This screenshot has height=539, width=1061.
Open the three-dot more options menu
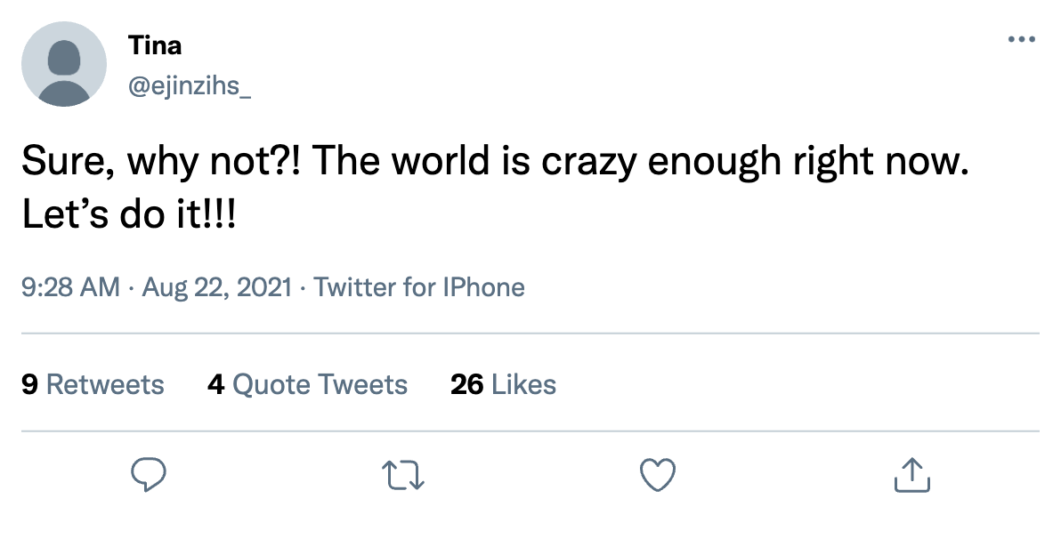[1021, 40]
